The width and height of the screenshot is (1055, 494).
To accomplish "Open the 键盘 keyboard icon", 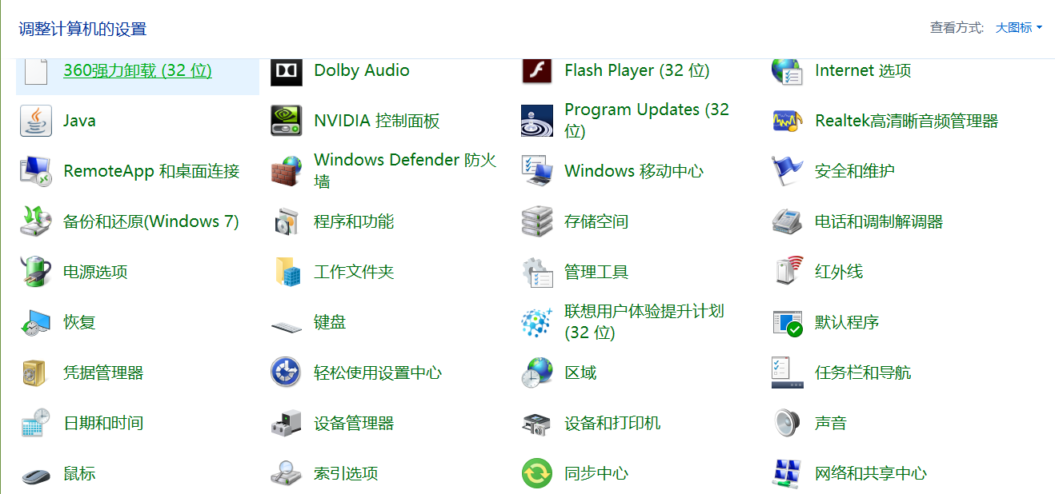I will click(x=286, y=326).
